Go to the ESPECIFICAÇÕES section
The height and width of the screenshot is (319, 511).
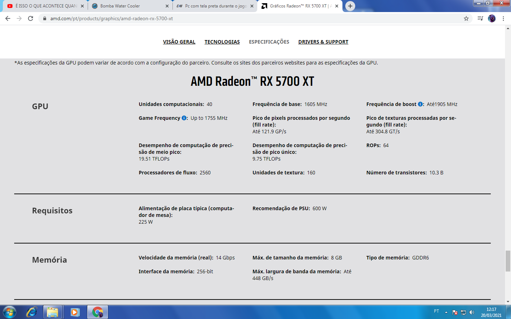click(x=269, y=42)
